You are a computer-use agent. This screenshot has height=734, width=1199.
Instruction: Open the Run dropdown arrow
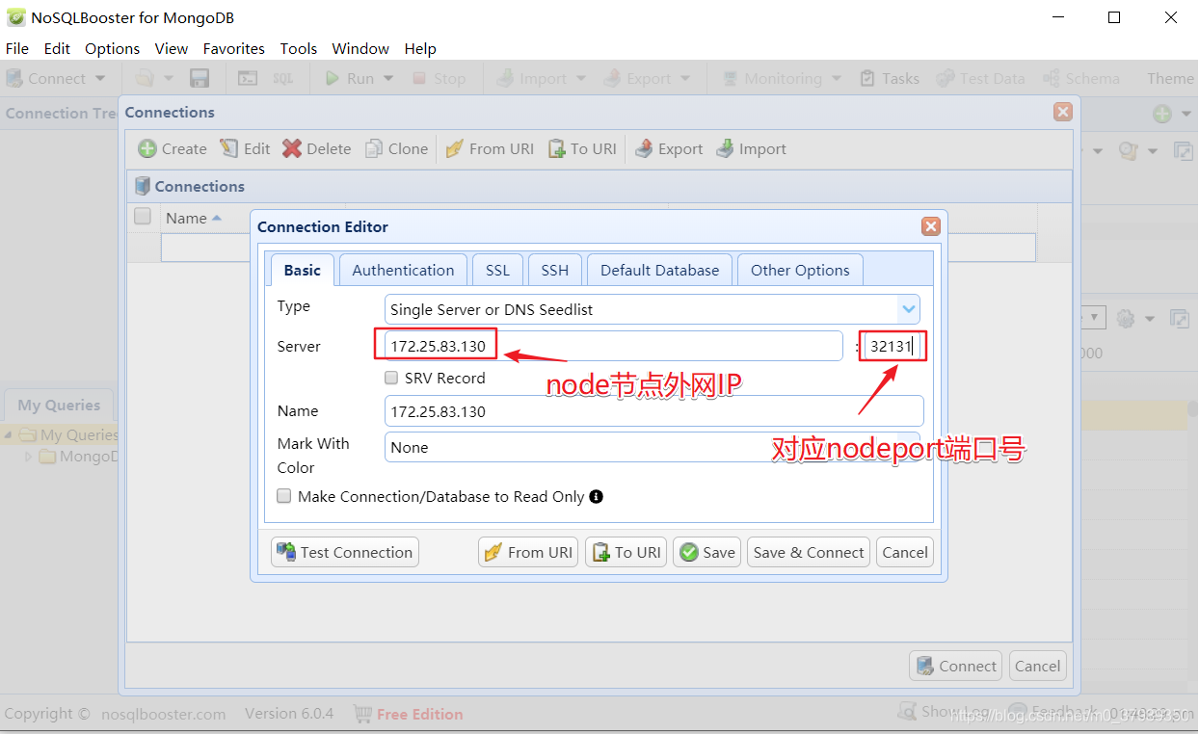pyautogui.click(x=388, y=78)
